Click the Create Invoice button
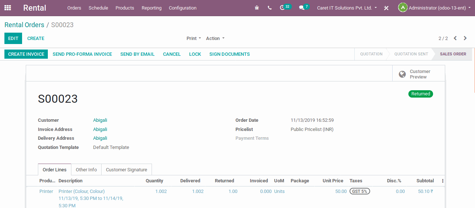This screenshot has width=475, height=208. pyautogui.click(x=26, y=54)
